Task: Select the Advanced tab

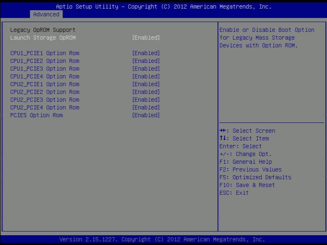Action: pos(46,14)
